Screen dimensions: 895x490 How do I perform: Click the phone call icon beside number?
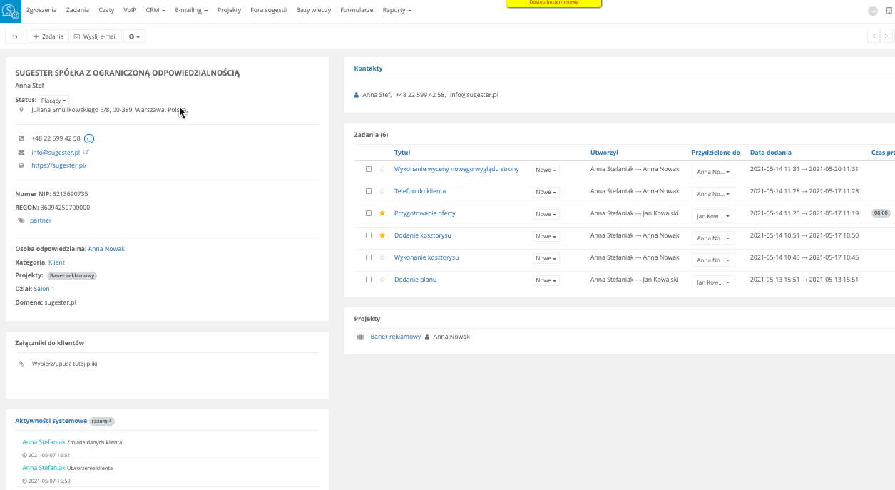[x=89, y=138]
